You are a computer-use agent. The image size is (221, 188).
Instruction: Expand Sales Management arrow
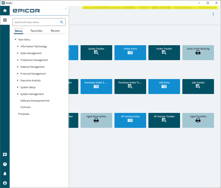[x=18, y=53]
